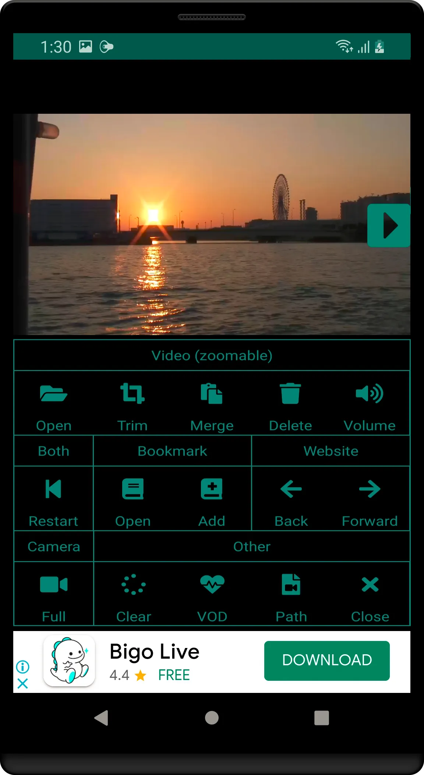Play the video with the green arrow

pyautogui.click(x=389, y=225)
